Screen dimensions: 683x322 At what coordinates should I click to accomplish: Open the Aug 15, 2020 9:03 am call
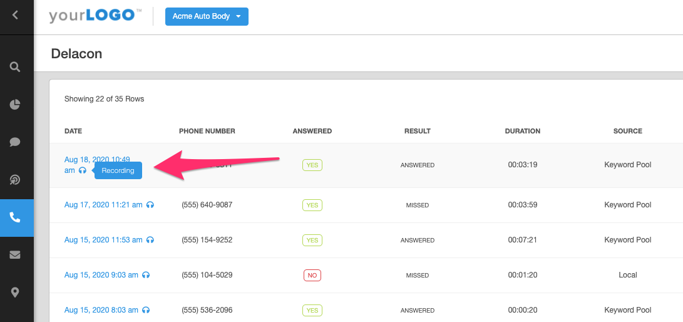pyautogui.click(x=101, y=275)
